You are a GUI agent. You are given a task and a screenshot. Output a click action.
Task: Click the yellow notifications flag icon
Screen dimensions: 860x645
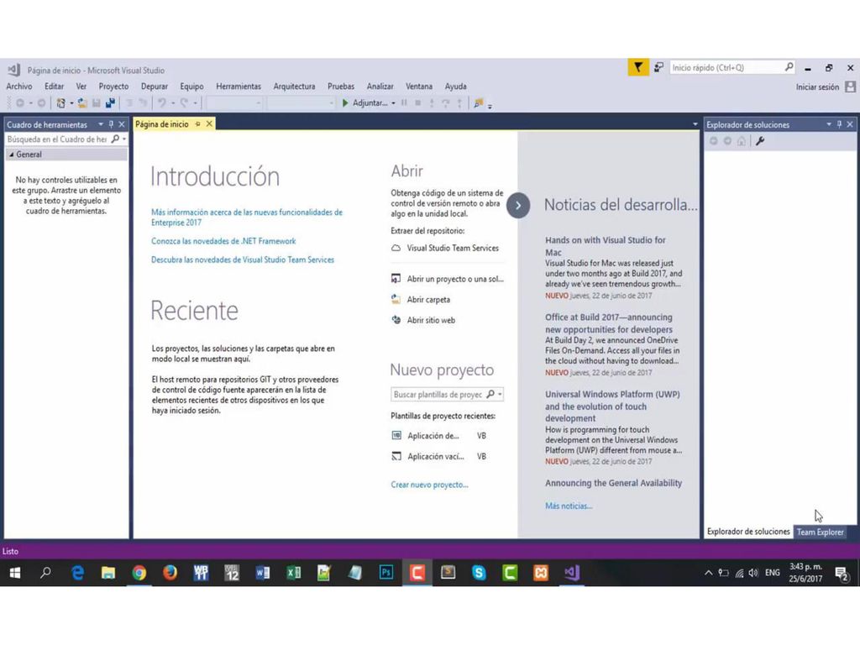(638, 67)
